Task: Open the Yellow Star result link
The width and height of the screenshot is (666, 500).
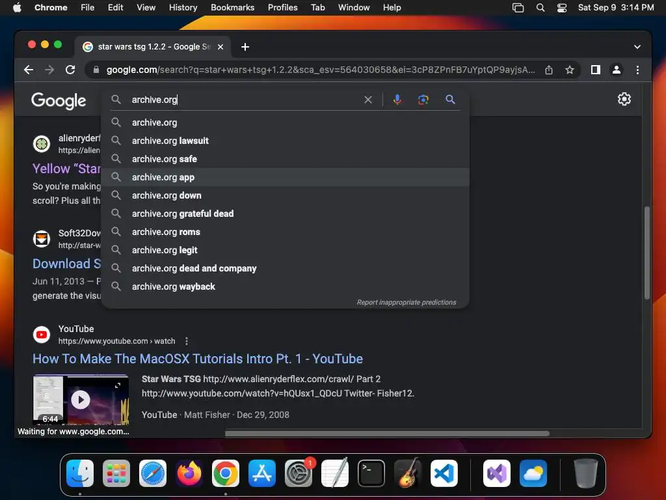Action: pyautogui.click(x=67, y=169)
